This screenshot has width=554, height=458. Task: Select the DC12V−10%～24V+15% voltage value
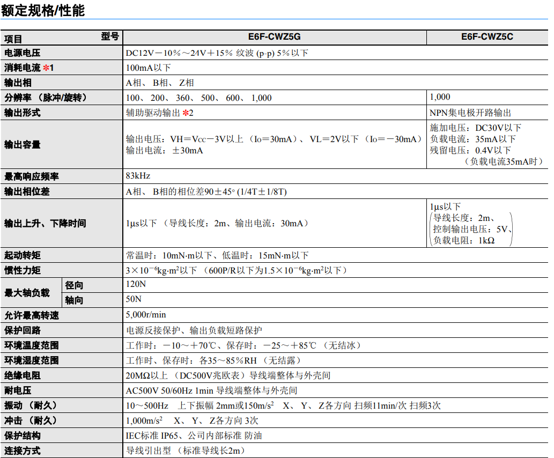[x=217, y=53]
